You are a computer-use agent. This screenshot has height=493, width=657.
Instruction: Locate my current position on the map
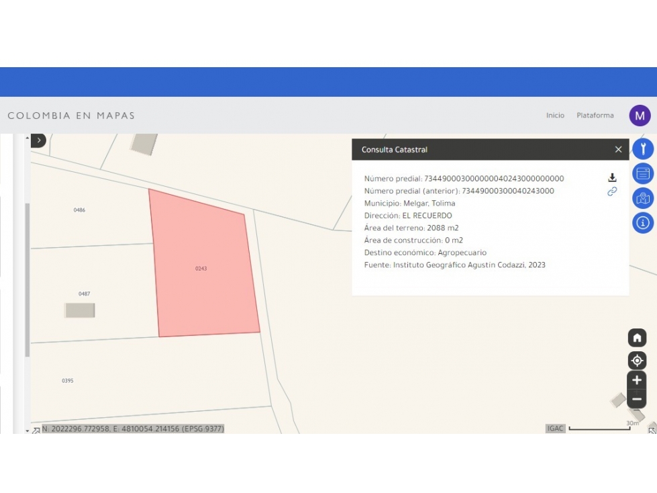click(x=637, y=361)
